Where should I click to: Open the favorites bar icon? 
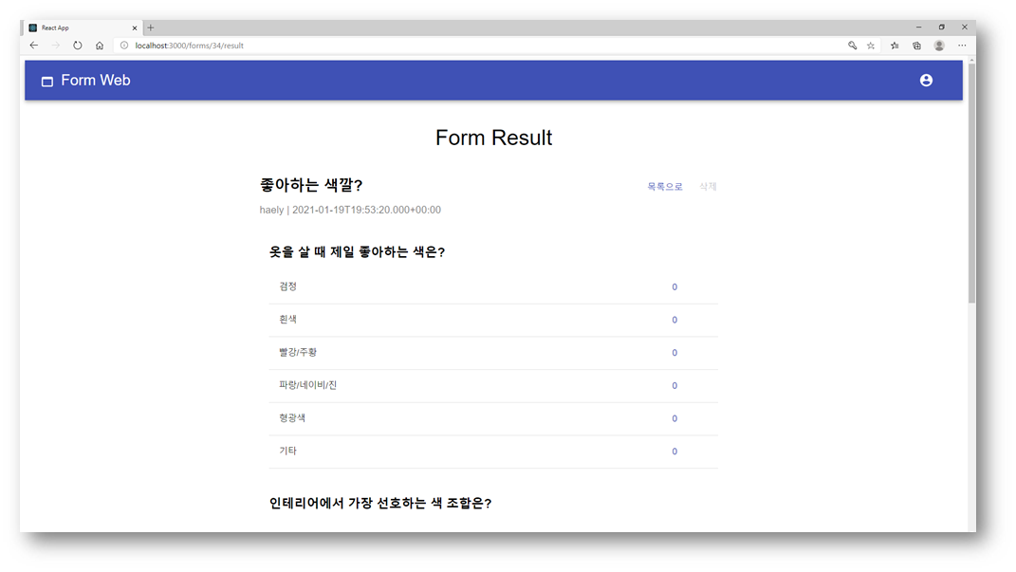[x=893, y=45]
